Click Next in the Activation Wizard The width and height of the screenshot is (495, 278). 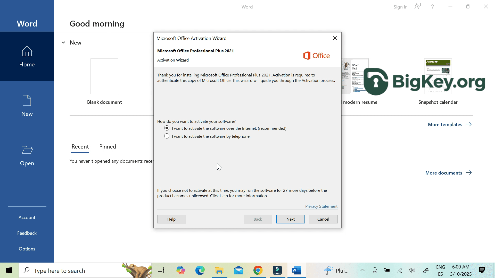tap(291, 219)
